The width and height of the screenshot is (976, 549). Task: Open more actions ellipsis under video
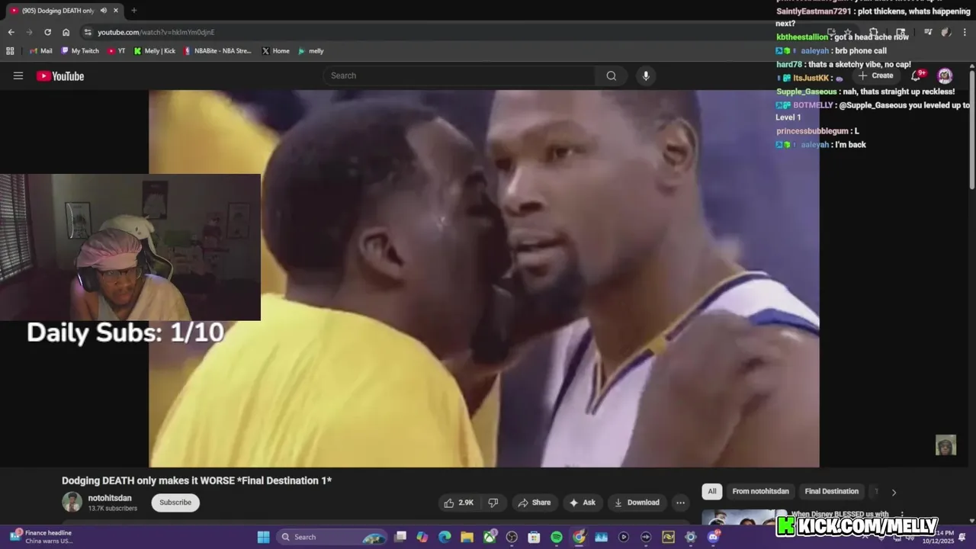[x=680, y=502]
